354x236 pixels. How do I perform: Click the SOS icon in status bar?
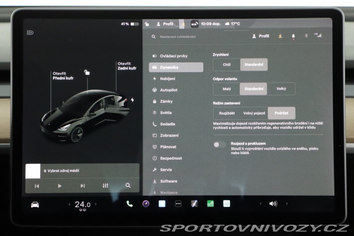pyautogui.click(x=194, y=24)
